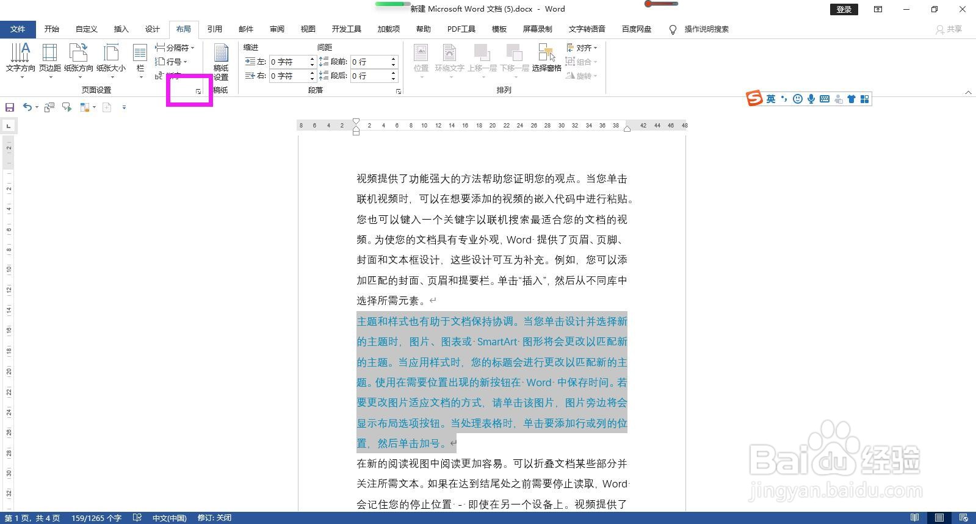This screenshot has height=524, width=976.
Task: Open the Wrap Text (环绕文字) menu
Action: [450, 60]
